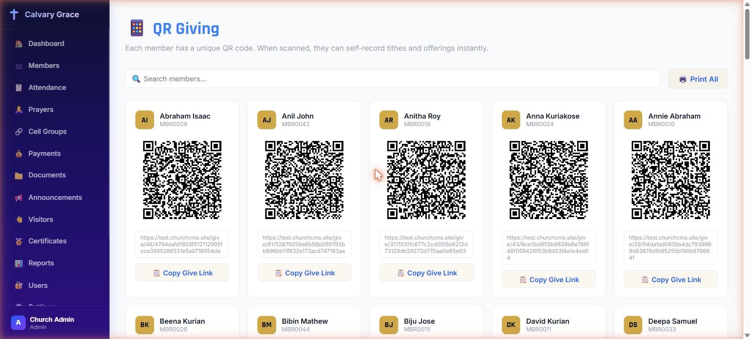Click Anna Kuriakose's QR code image

pyautogui.click(x=548, y=180)
